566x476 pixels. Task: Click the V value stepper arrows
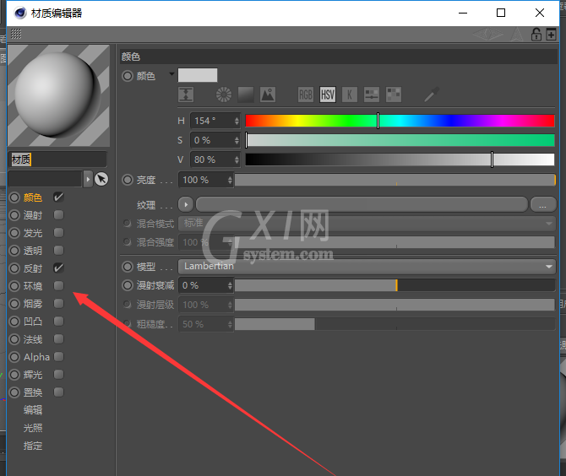[x=237, y=160]
